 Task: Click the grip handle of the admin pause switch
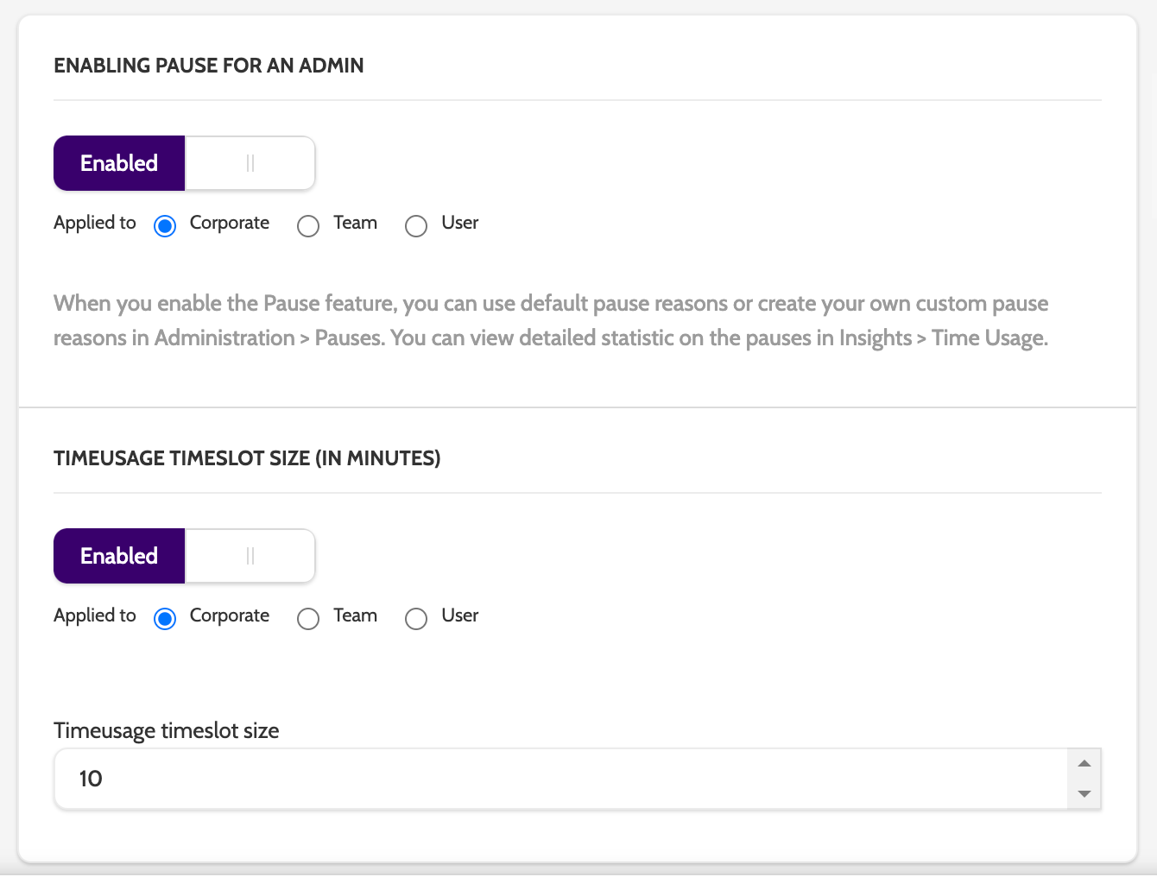pos(250,163)
